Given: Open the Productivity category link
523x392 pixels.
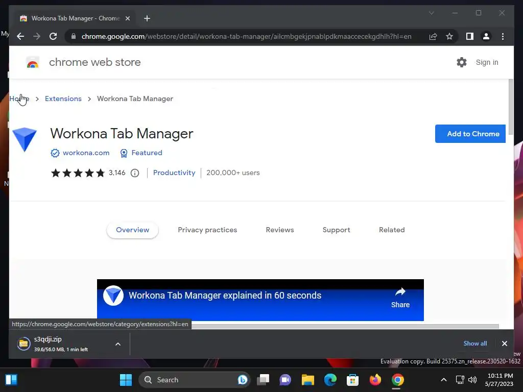Looking at the screenshot, I should 174,173.
